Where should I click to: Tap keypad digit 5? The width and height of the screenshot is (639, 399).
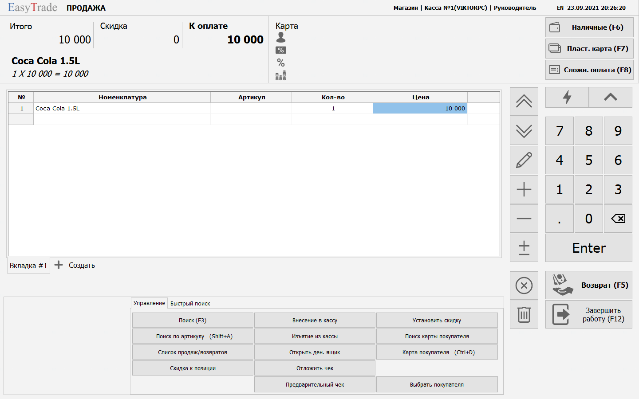[x=589, y=160]
